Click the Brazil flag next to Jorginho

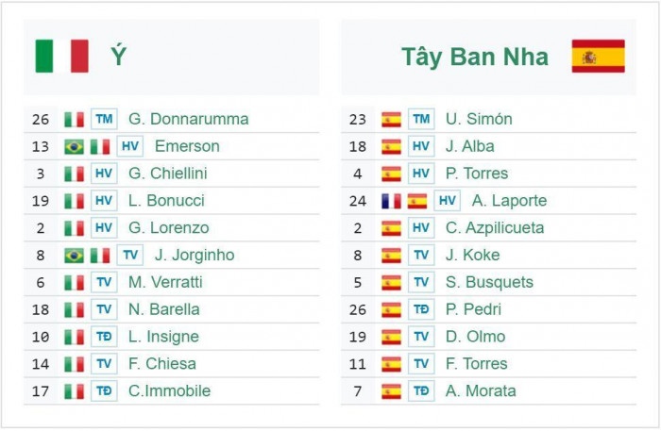74,256
